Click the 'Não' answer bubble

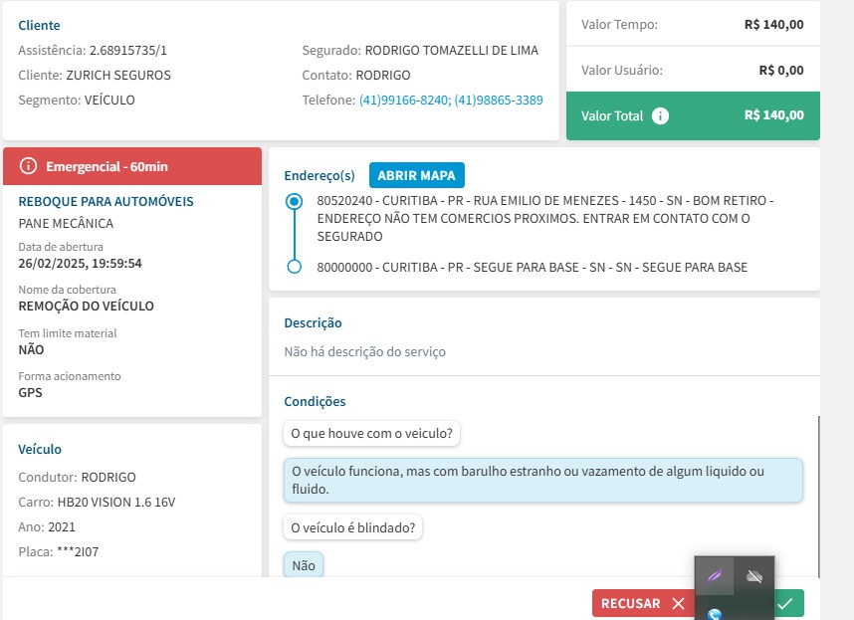click(304, 565)
